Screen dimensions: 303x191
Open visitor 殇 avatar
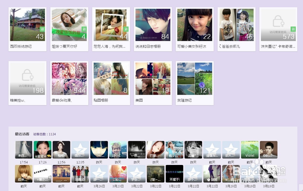(175, 150)
